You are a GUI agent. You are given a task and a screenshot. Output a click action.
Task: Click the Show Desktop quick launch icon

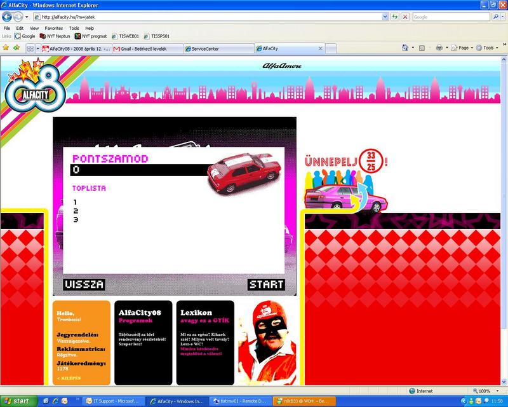[x=46, y=401]
